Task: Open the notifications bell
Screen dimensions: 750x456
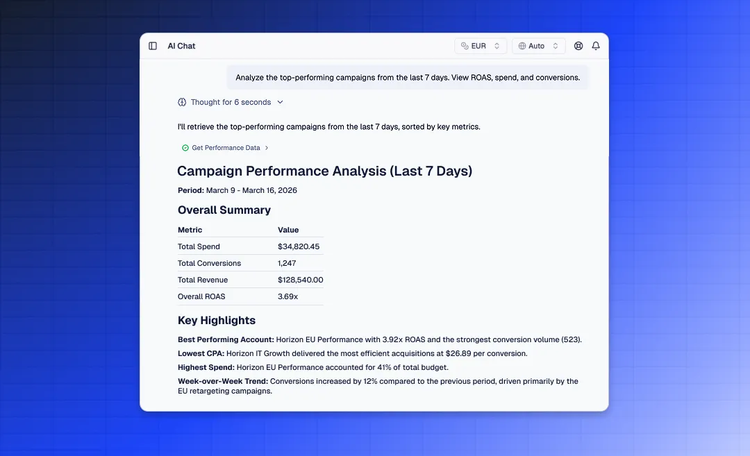Action: tap(596, 46)
